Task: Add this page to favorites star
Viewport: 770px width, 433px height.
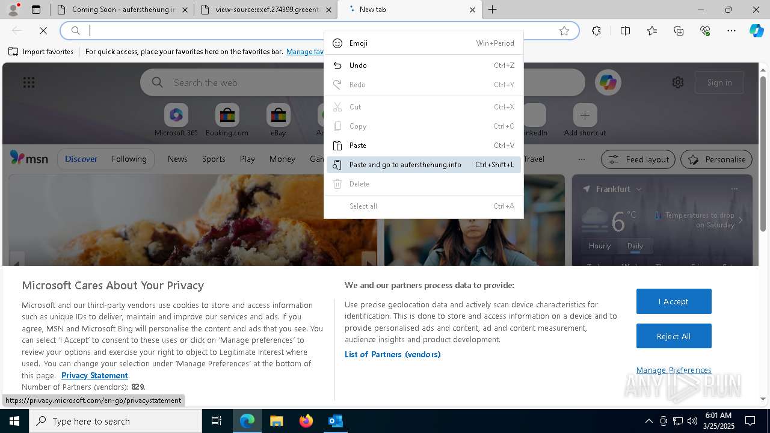Action: coord(564,31)
